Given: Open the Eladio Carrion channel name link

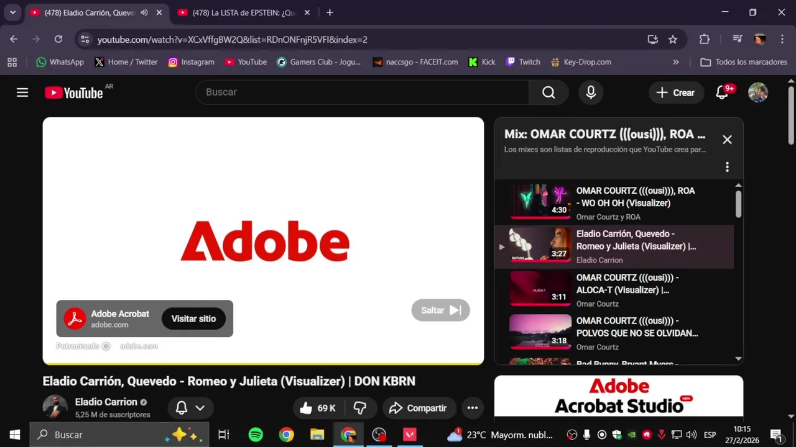Looking at the screenshot, I should 106,402.
